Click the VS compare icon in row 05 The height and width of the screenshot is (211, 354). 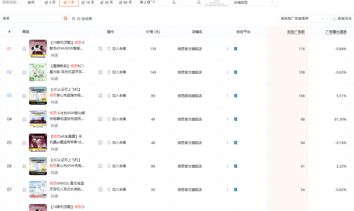click(x=100, y=143)
